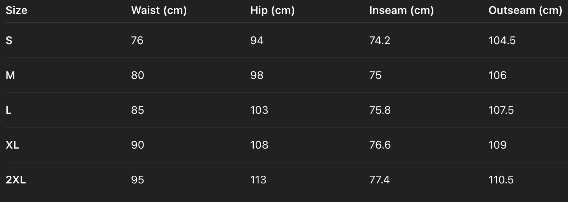Click the Inseam (cm) column header

pyautogui.click(x=401, y=10)
